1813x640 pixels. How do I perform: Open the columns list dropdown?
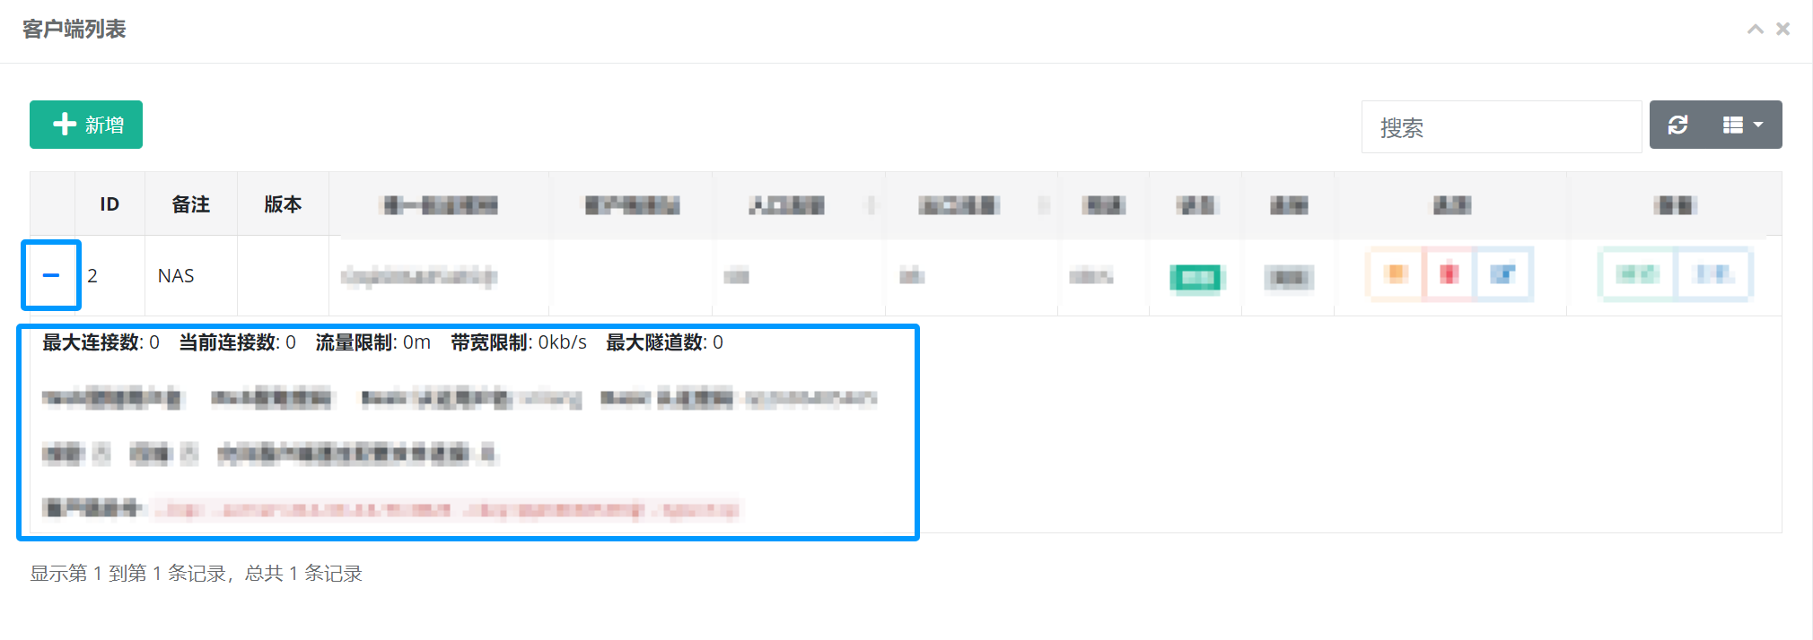pyautogui.click(x=1743, y=125)
